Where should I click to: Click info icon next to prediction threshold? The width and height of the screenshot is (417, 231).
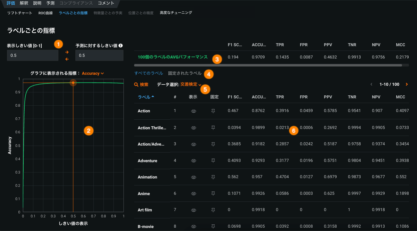[x=121, y=46]
